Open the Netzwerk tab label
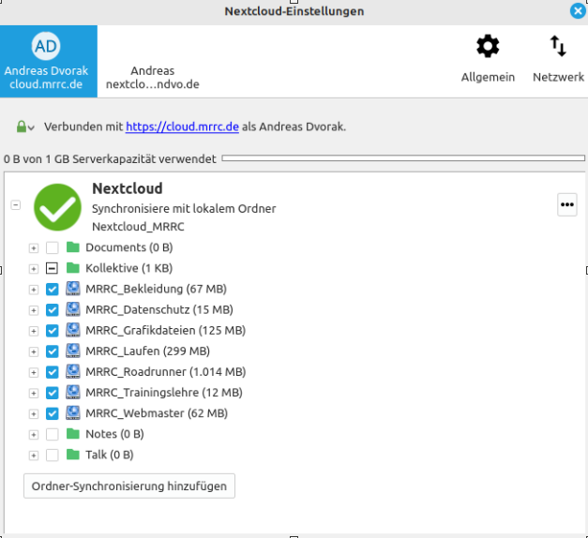 [x=558, y=77]
